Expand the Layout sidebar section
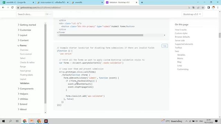 [22, 35]
